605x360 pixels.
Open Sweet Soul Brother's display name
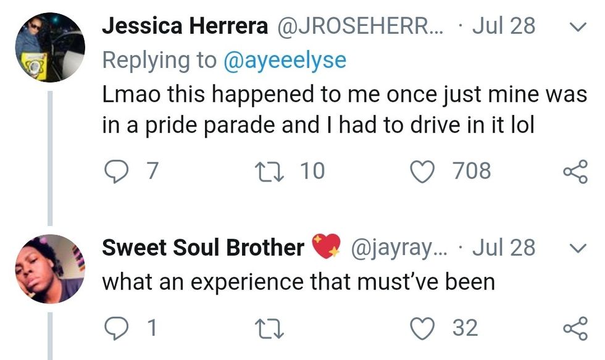point(202,248)
